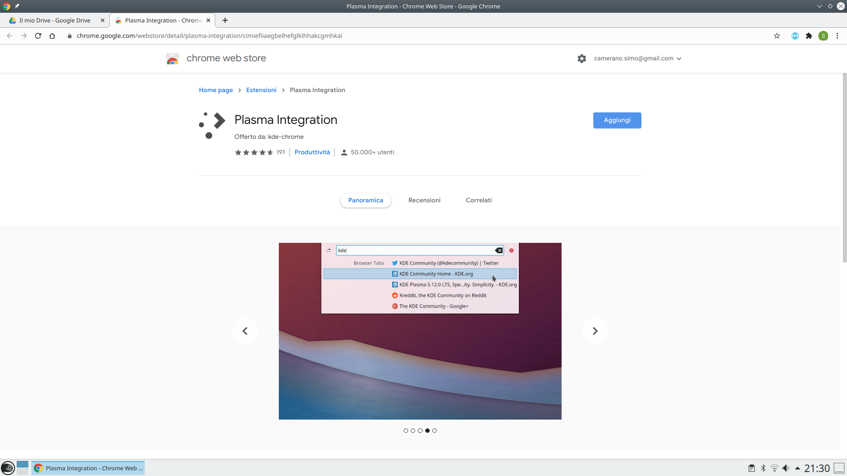Image resolution: width=847 pixels, height=476 pixels.
Task: Open the Produttività category link
Action: pyautogui.click(x=312, y=152)
